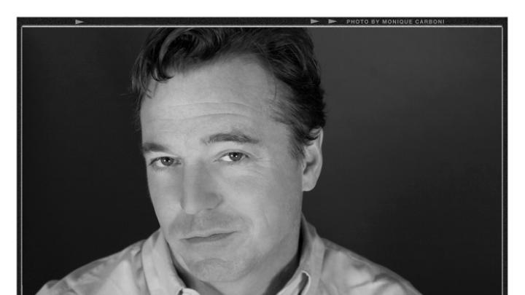Click the 'PHOTO BY MONIQUE CARBONI' credit text
Viewport: 525px width, 295px height.
[x=395, y=22]
